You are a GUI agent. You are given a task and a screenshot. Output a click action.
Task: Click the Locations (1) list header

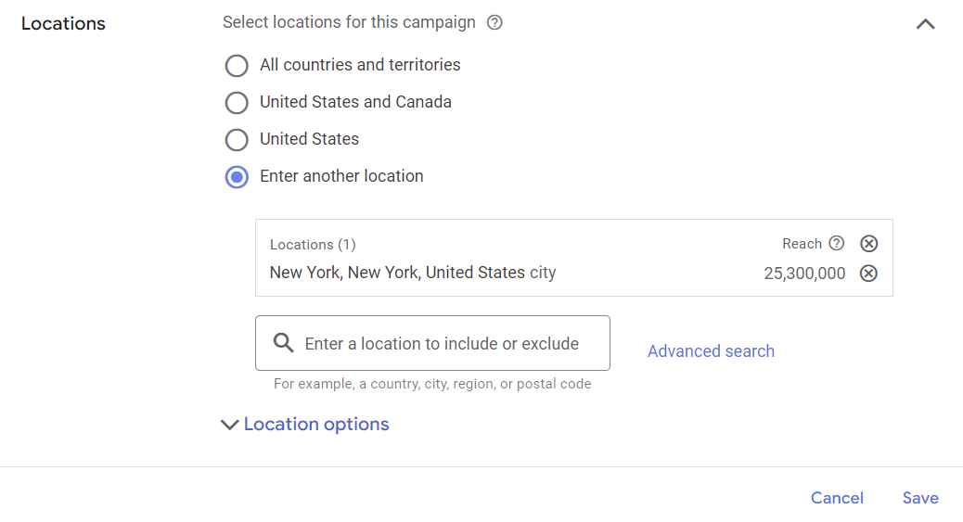tap(313, 245)
